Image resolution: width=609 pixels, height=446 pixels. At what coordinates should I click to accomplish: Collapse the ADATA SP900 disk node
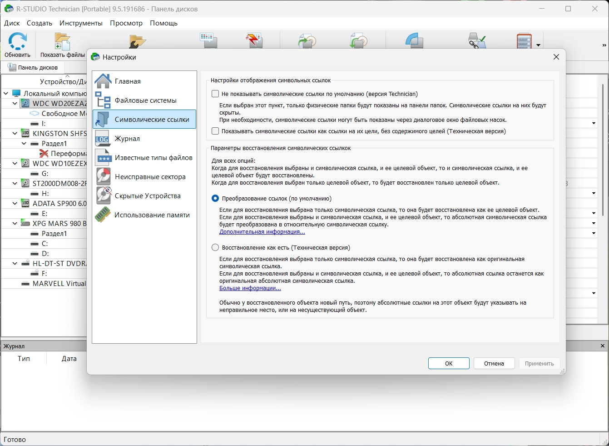pos(15,203)
